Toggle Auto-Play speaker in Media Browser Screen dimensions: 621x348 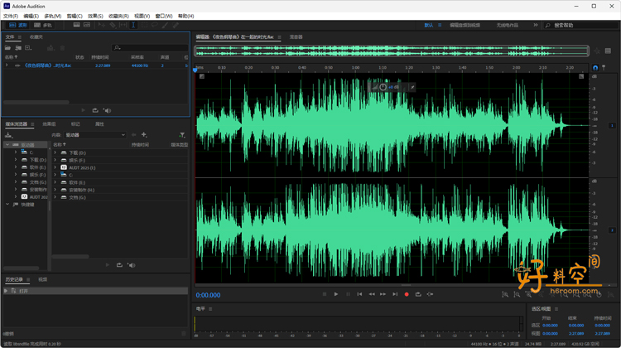(132, 265)
